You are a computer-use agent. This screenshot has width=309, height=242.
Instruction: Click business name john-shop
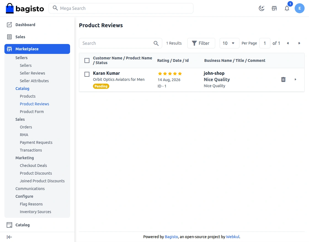(214, 73)
